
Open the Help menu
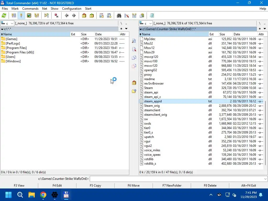(x=263, y=9)
